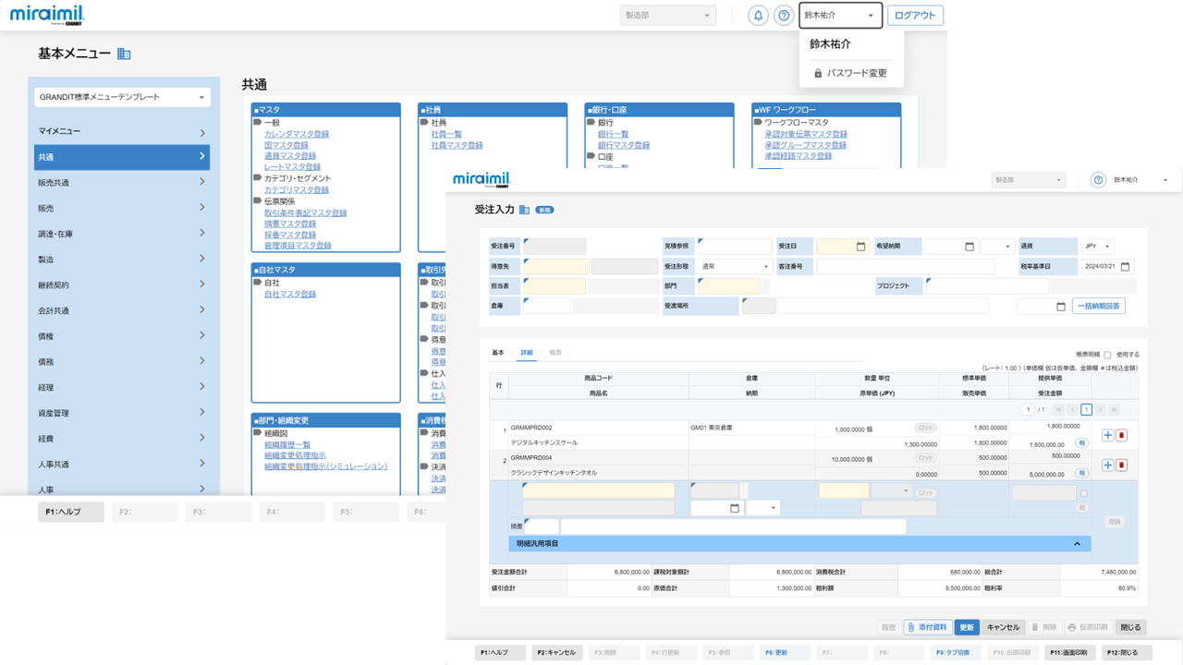Open 承認グループマスタ登録 link
Viewport: 1183px width, 665px height.
805,145
